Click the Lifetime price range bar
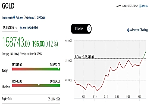Screen dimensions: 163x105 click(36, 85)
